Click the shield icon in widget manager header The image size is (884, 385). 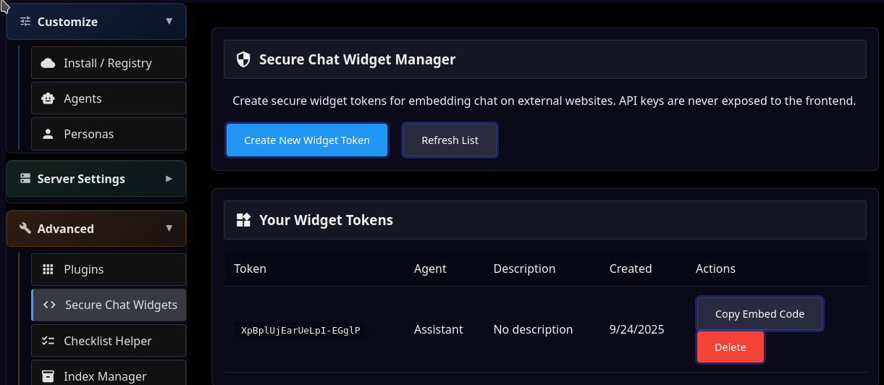[x=243, y=59]
